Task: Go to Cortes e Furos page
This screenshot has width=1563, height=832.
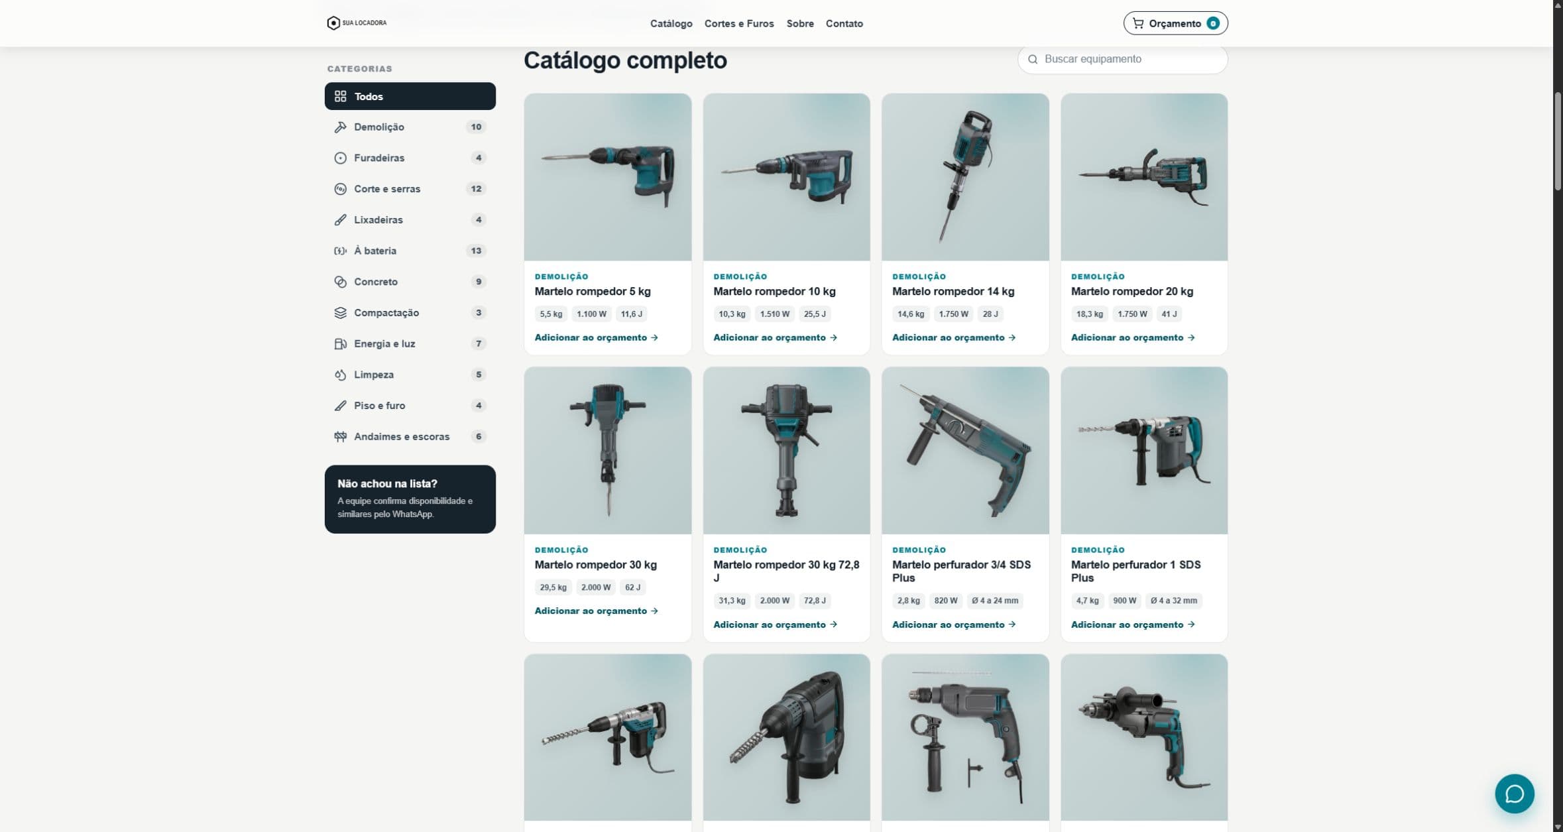Action: [x=739, y=23]
